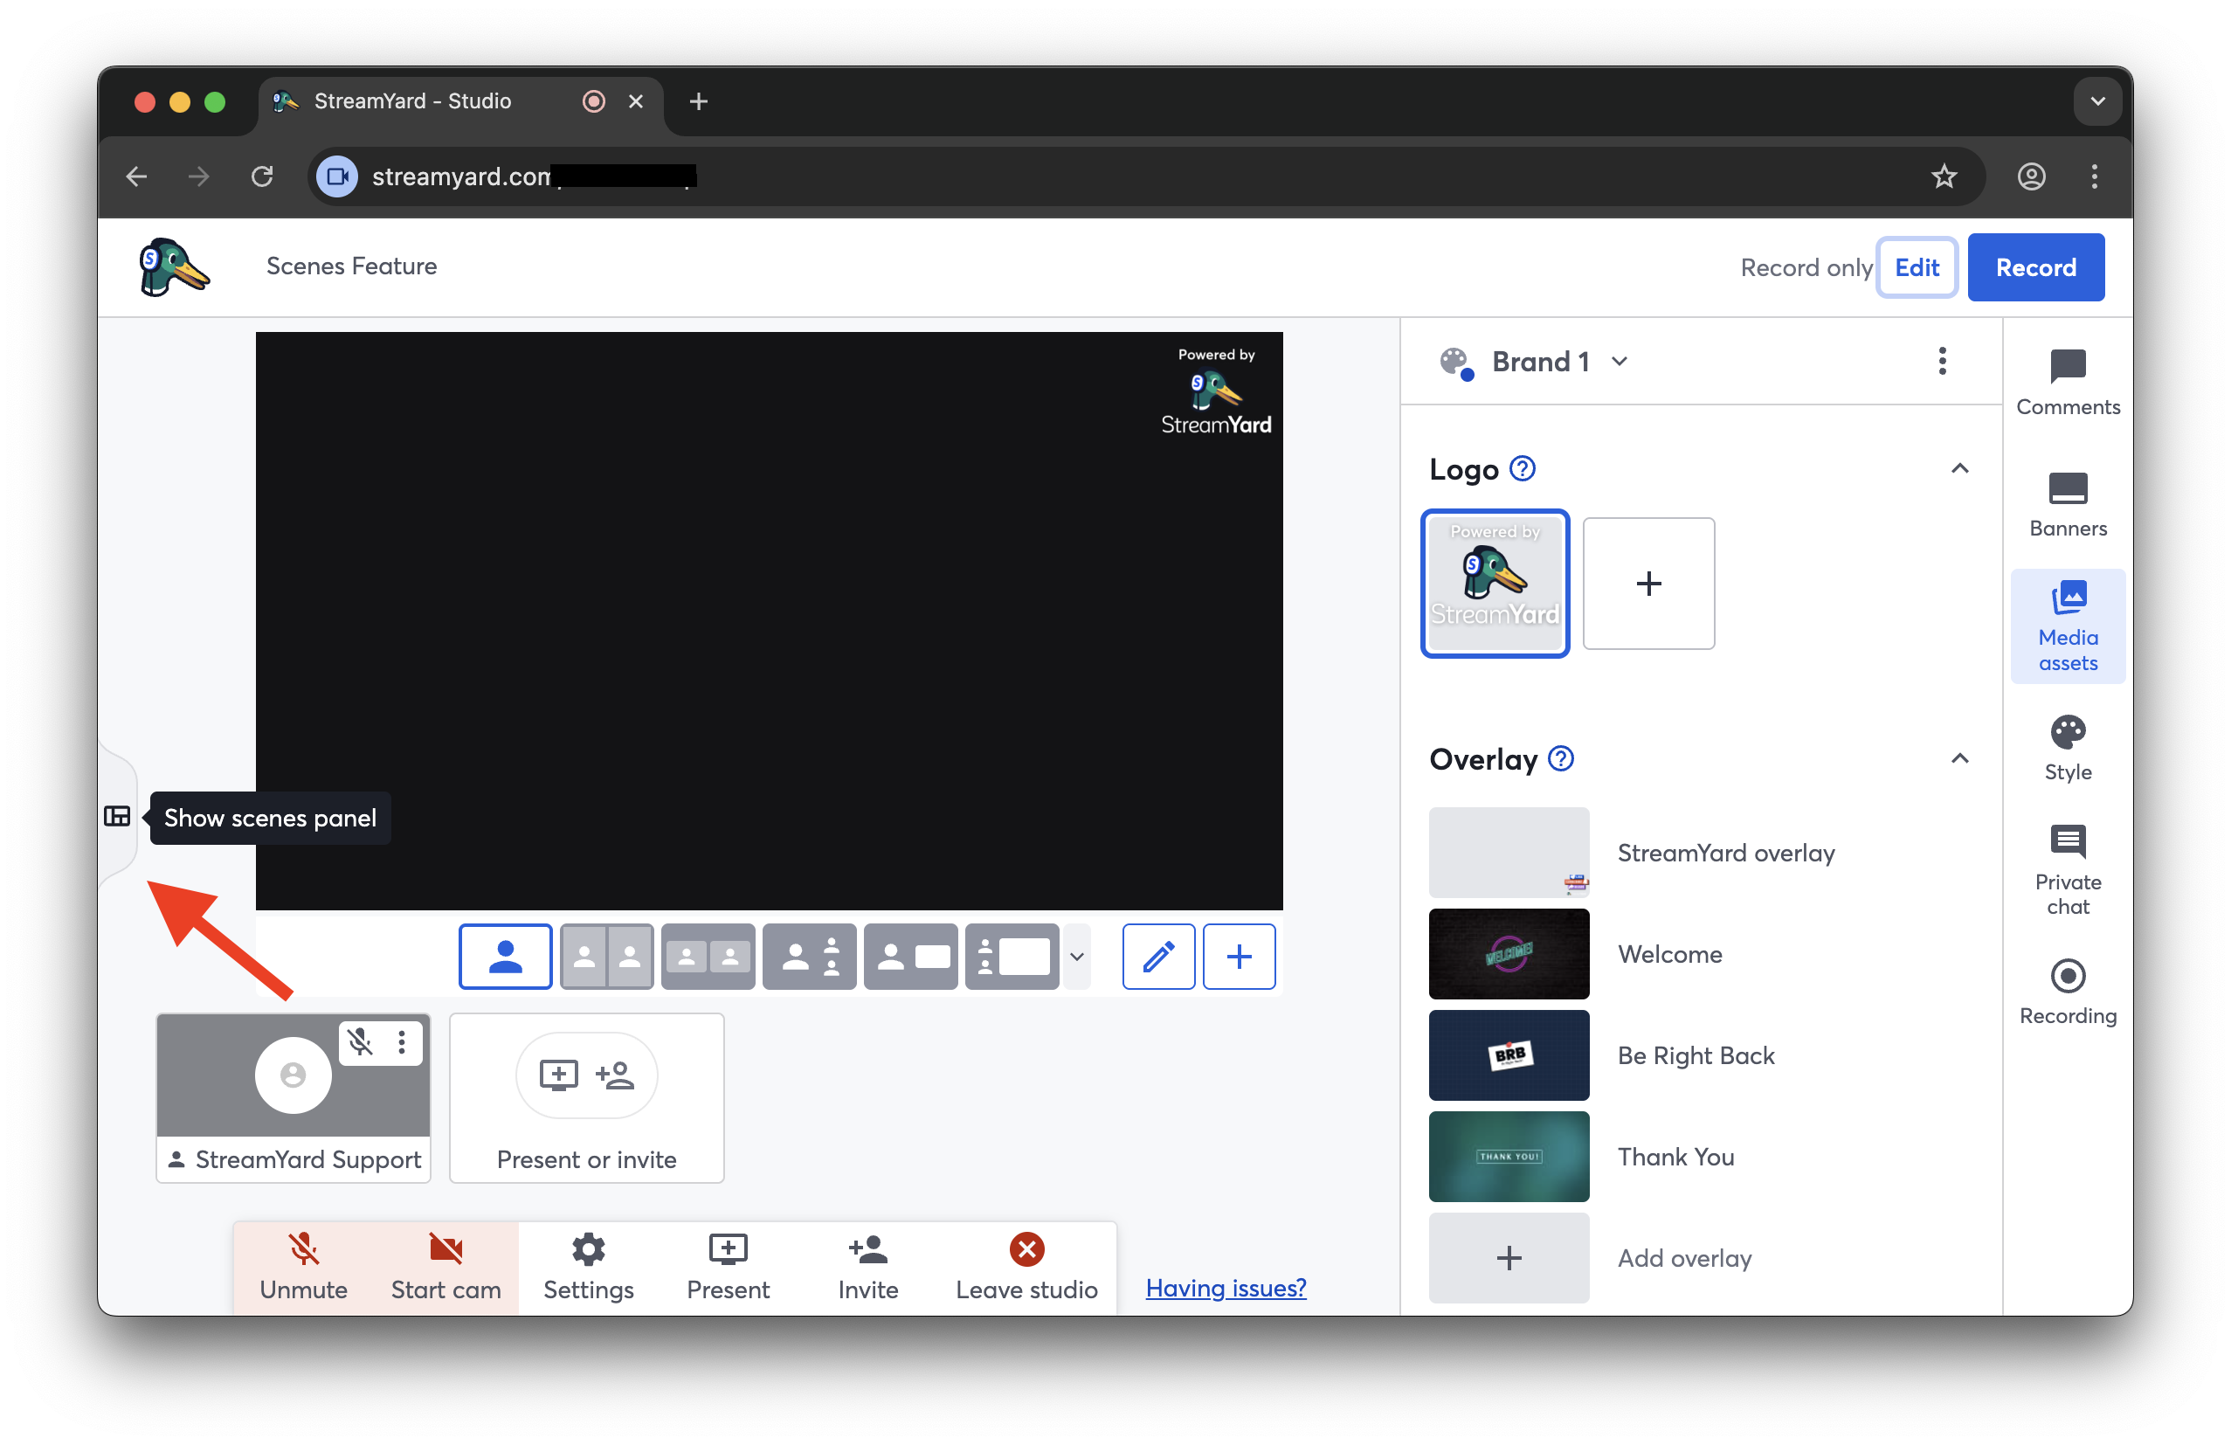Viewport: 2231px width, 1445px height.
Task: Open Chrome profile icon
Action: (x=2030, y=176)
